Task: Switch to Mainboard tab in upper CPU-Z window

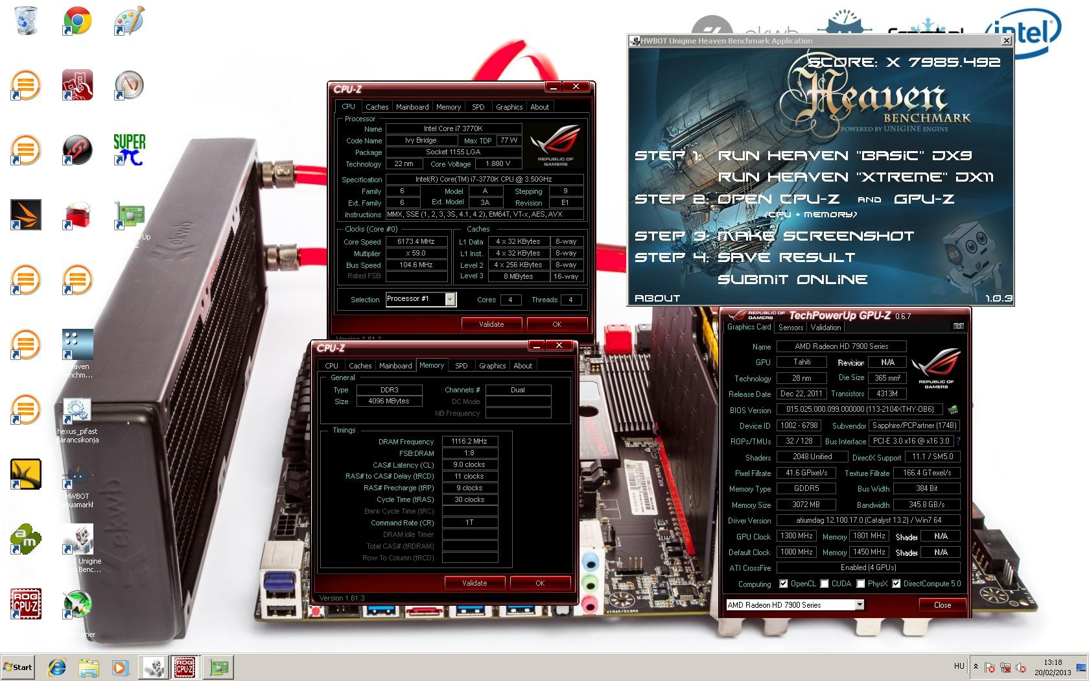Action: tap(412, 107)
